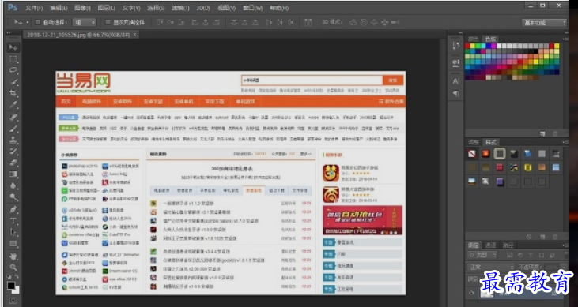Image resolution: width=578 pixels, height=307 pixels.
Task: Select the Crop tool
Action: pyautogui.click(x=13, y=93)
